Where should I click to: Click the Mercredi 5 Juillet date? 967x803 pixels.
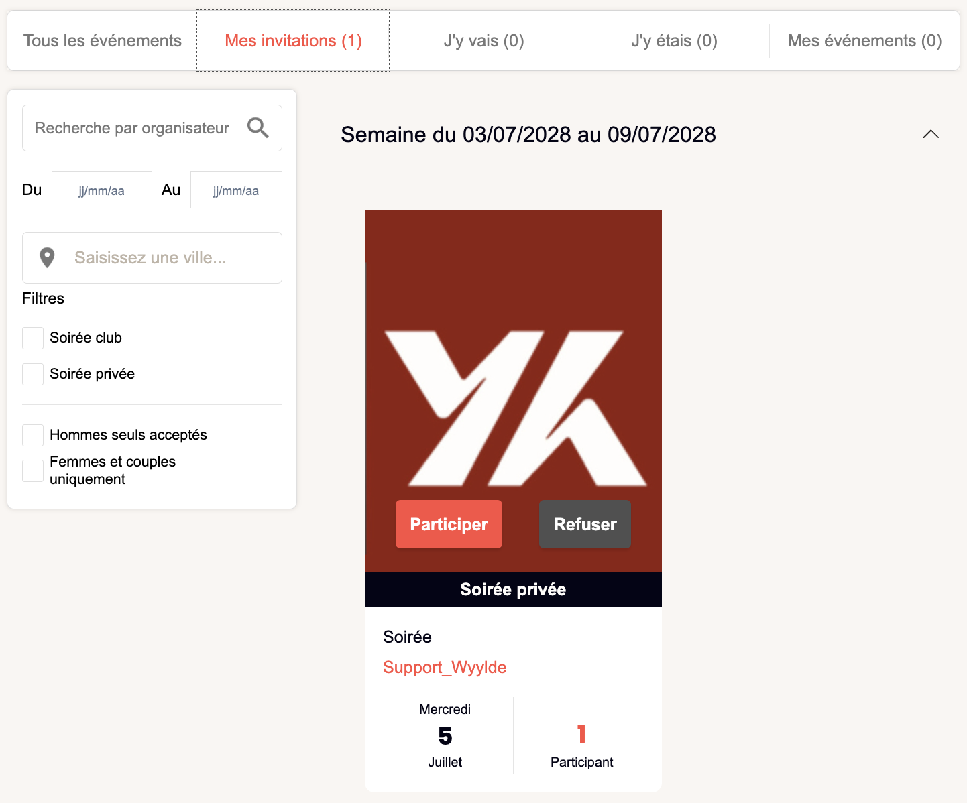pos(445,736)
